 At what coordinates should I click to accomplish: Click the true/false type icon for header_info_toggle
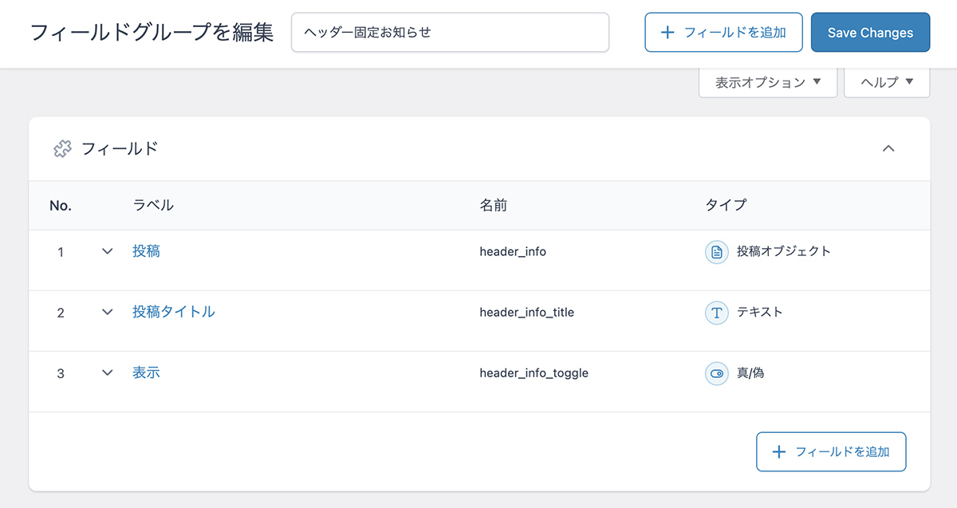(x=716, y=373)
